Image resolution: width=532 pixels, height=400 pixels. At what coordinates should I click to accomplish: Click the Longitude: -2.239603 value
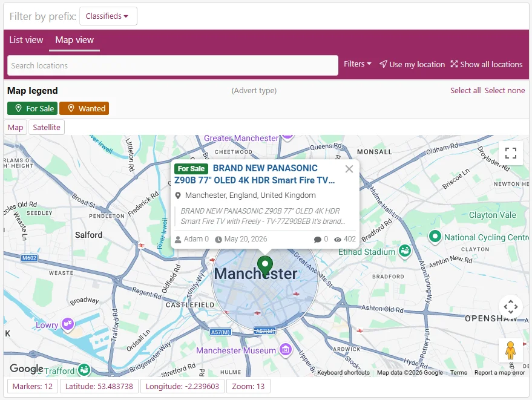183,387
